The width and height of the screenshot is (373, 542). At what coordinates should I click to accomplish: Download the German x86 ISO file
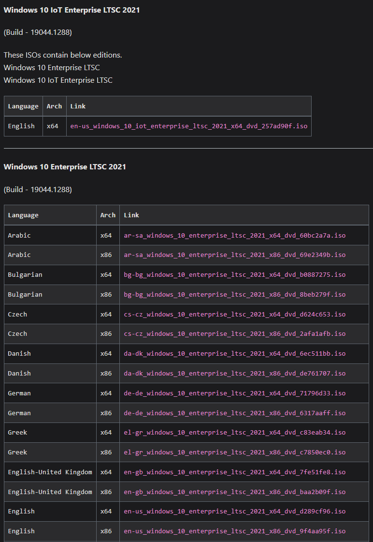click(234, 413)
